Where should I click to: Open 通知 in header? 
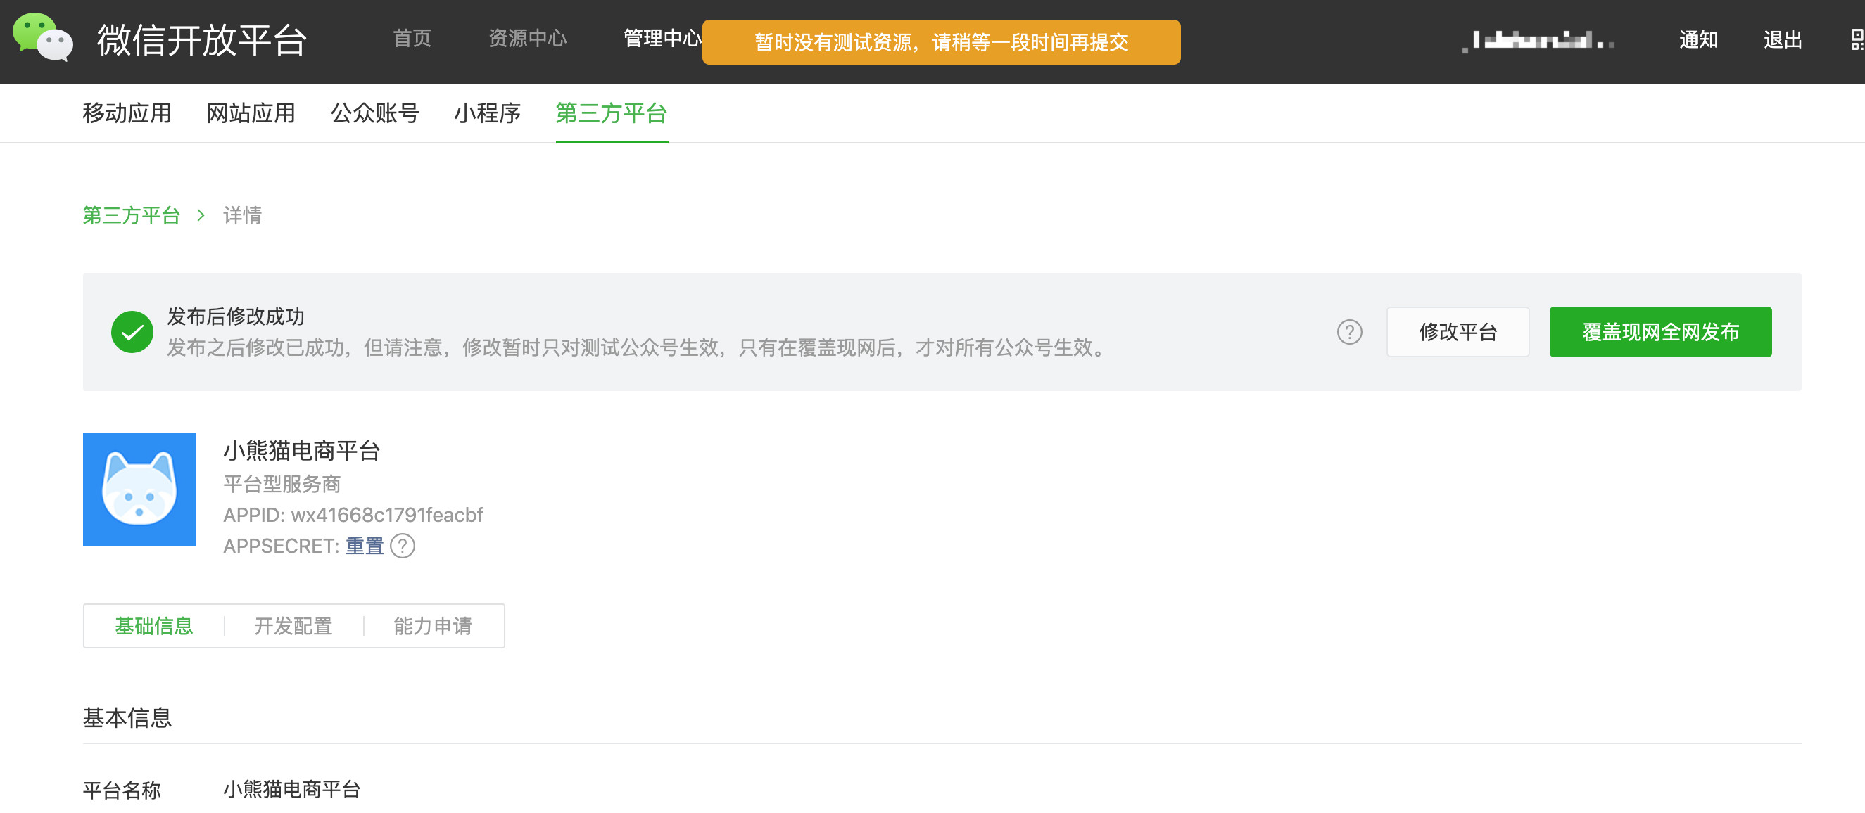[x=1698, y=40]
